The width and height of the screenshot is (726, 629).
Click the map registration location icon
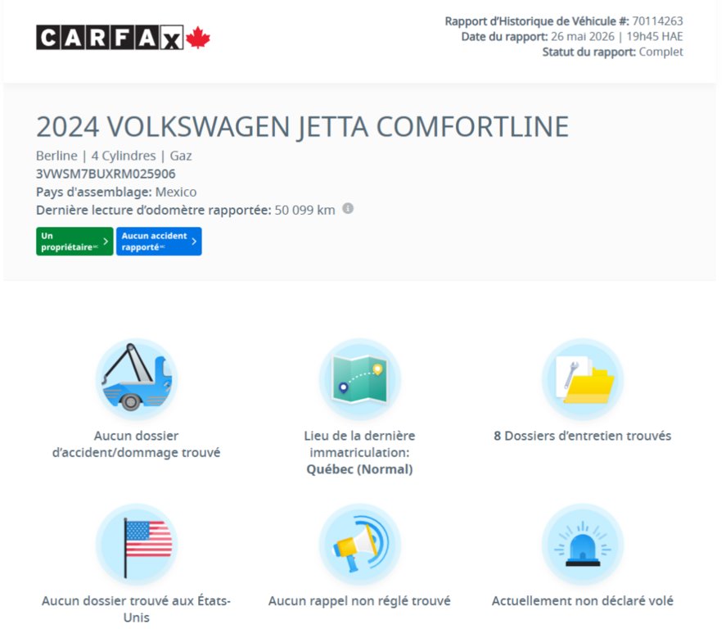pyautogui.click(x=360, y=379)
